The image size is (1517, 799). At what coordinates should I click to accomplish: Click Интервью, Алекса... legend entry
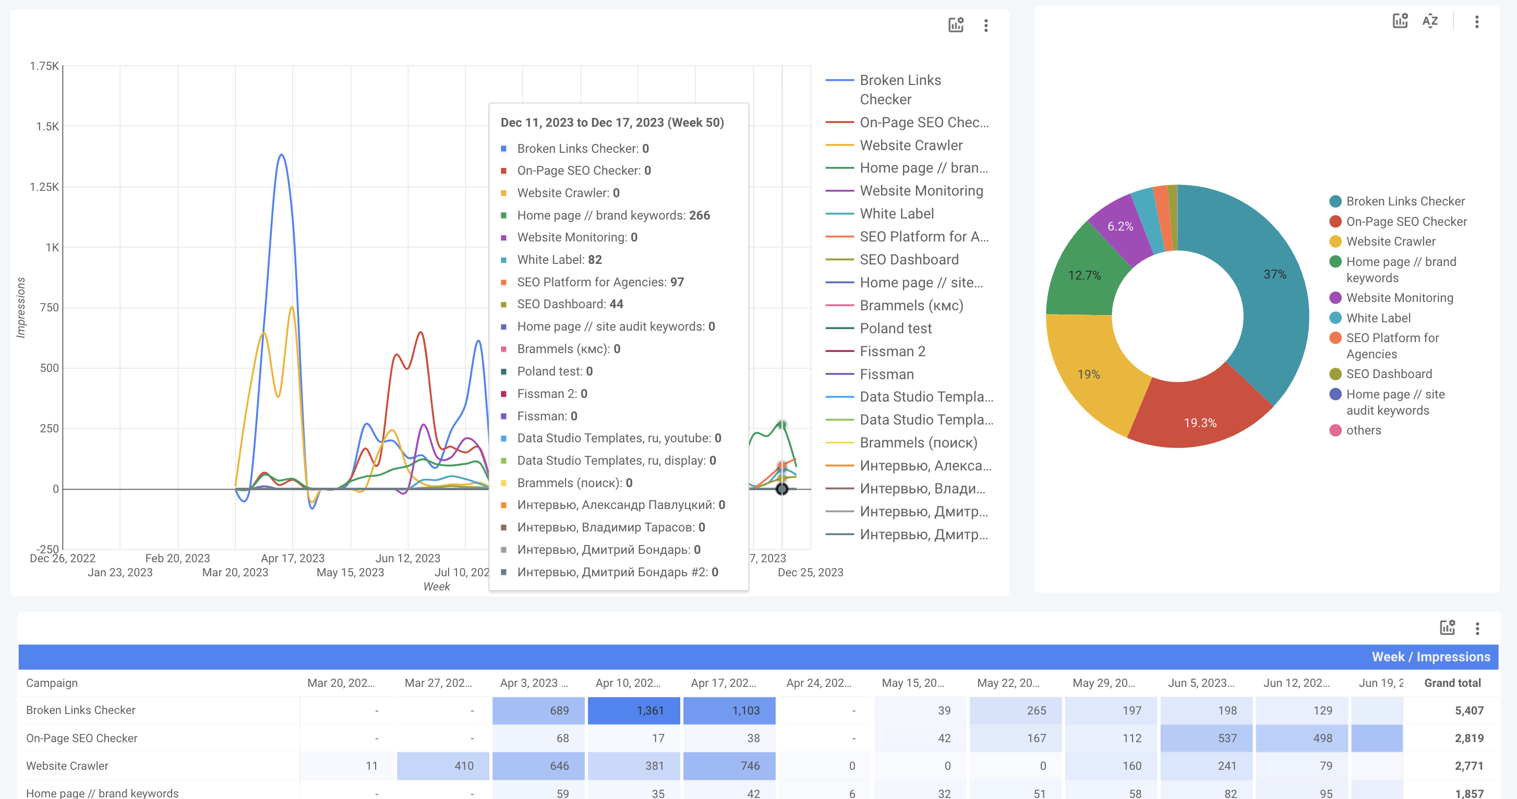[909, 466]
